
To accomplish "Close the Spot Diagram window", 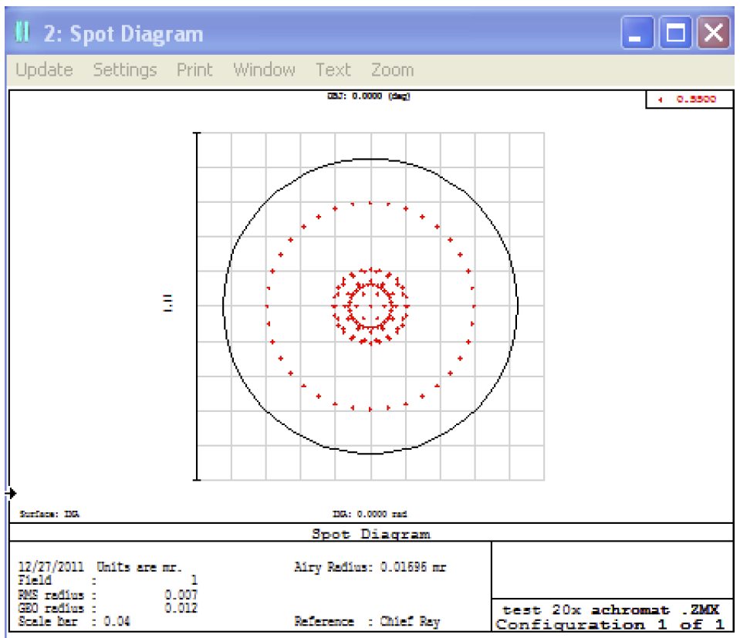I will coord(713,34).
